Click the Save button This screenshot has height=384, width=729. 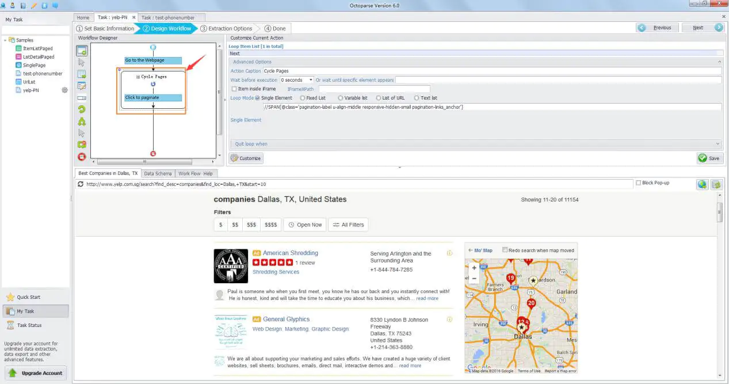[709, 158]
